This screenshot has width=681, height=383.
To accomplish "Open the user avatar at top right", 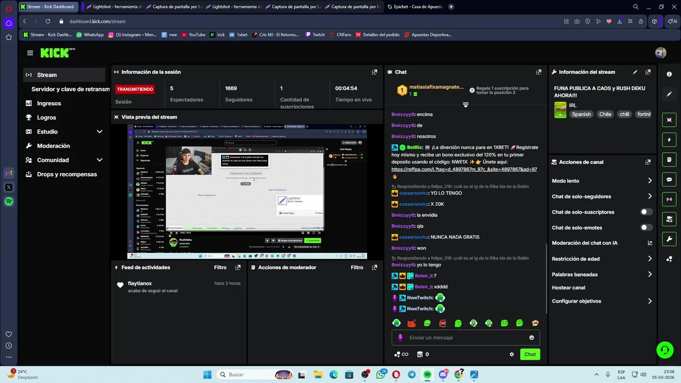I will 661,53.
